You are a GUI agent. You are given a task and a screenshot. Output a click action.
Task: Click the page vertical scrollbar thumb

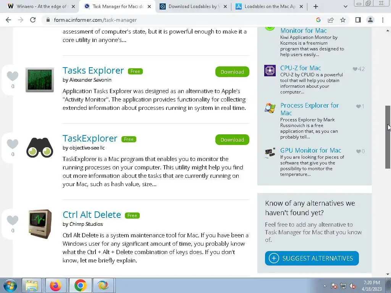(388, 137)
